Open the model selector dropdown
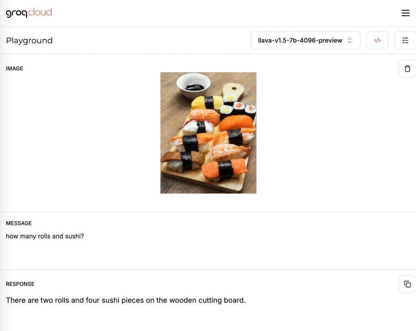Screen dimensions: 416x331 pyautogui.click(x=305, y=40)
